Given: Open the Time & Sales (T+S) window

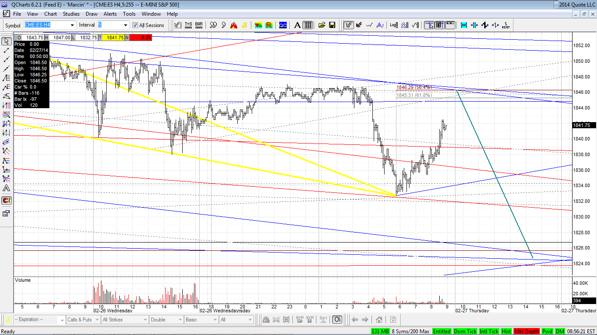Looking at the screenshot, I should [x=188, y=25].
